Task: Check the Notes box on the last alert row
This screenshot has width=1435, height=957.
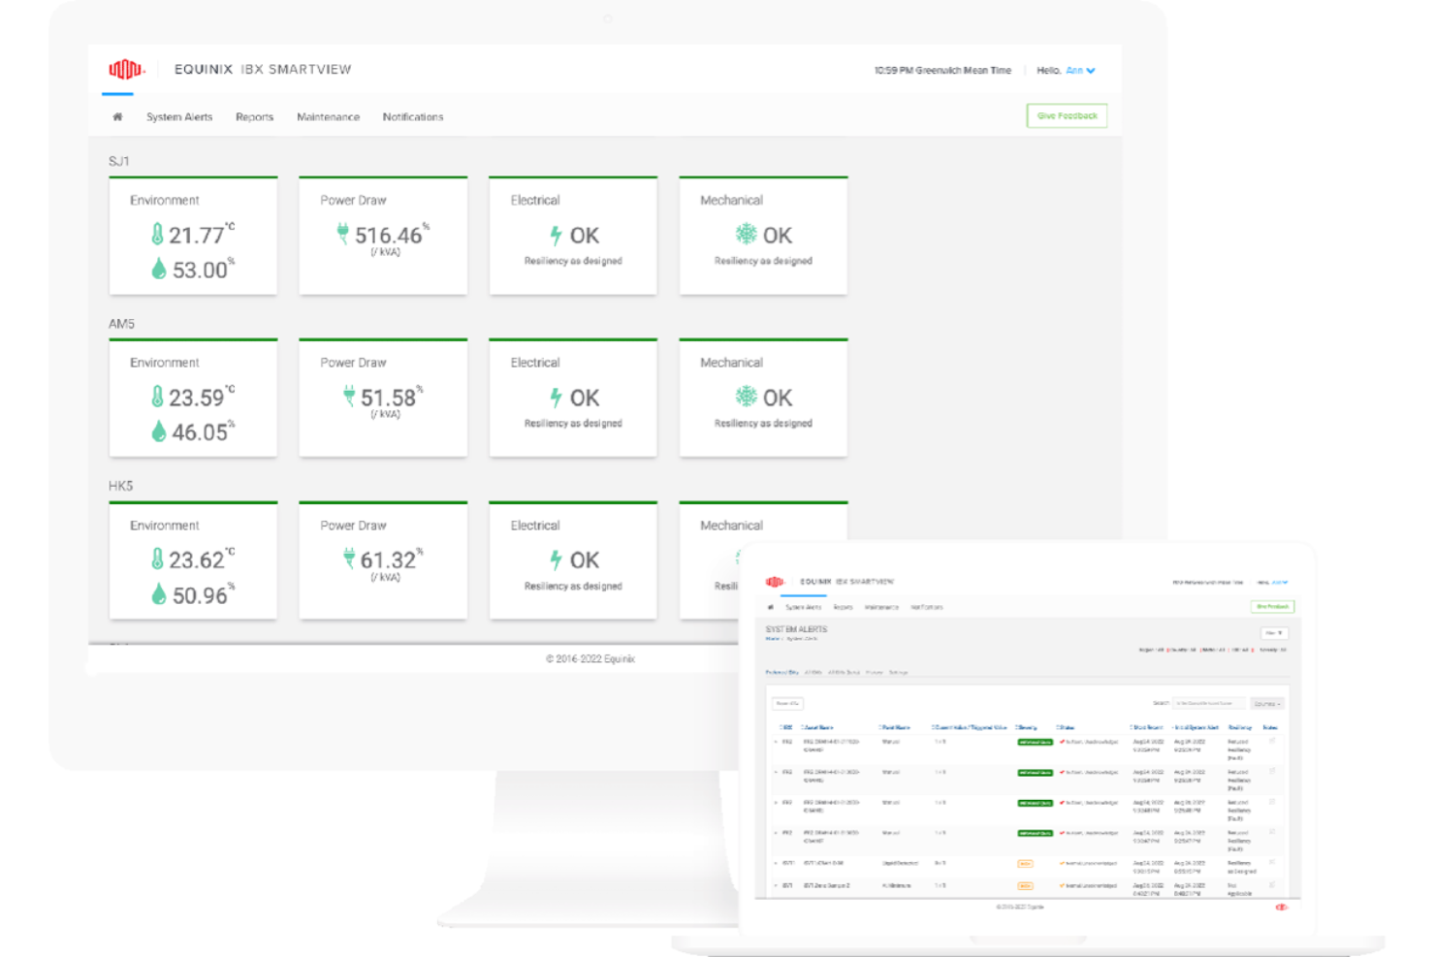Action: [1272, 885]
